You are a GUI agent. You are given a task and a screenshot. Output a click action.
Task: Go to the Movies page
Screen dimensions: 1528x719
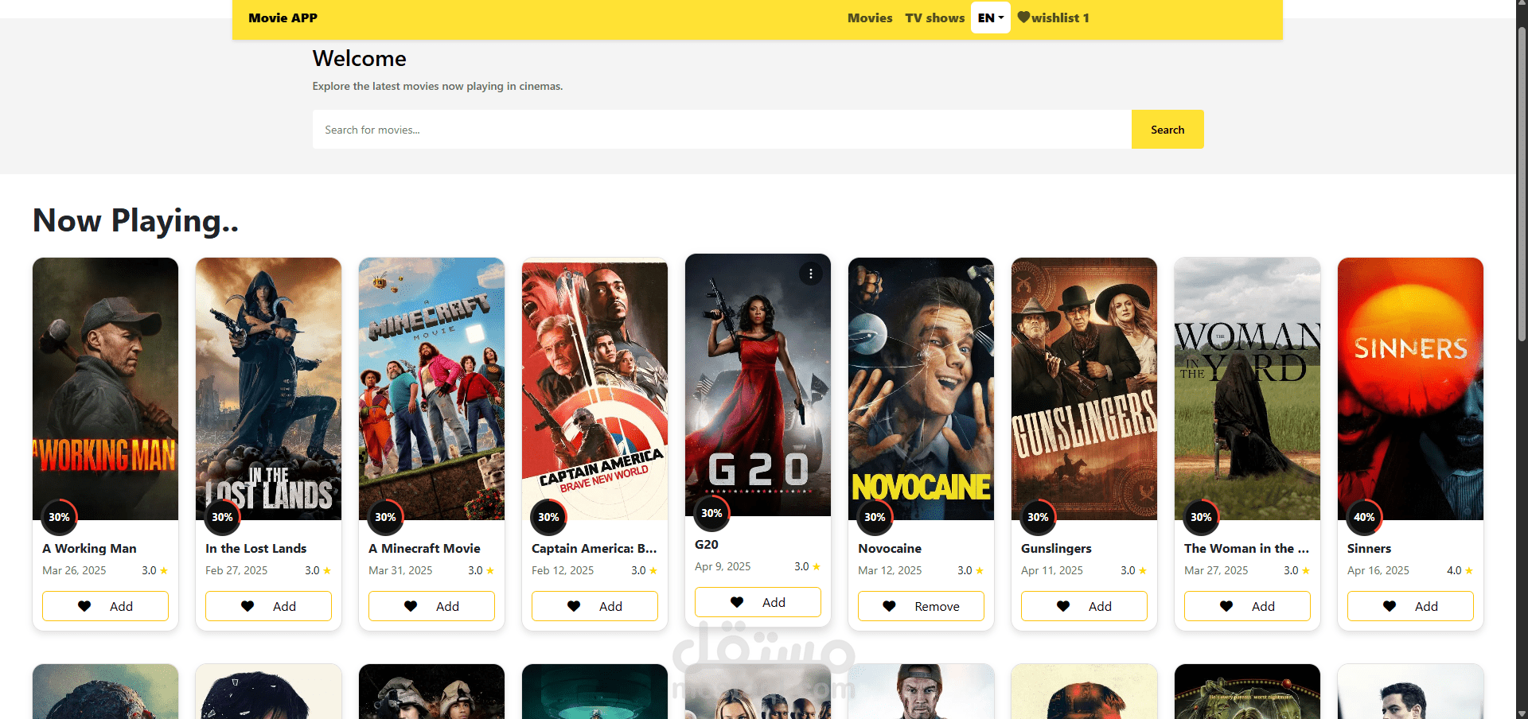click(870, 17)
